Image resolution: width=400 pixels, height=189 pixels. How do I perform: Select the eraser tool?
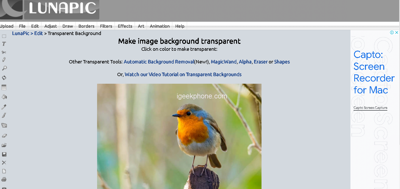tap(4, 136)
